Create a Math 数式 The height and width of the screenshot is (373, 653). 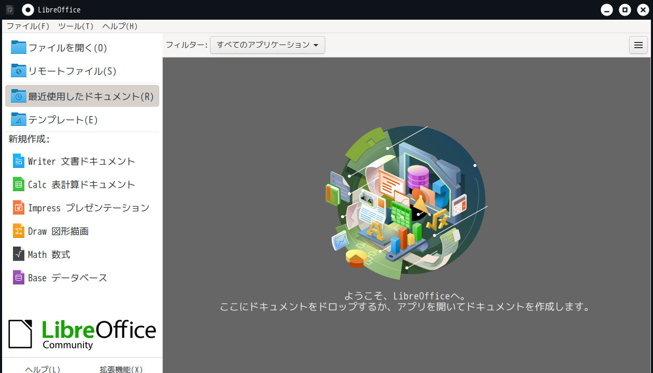(82, 254)
